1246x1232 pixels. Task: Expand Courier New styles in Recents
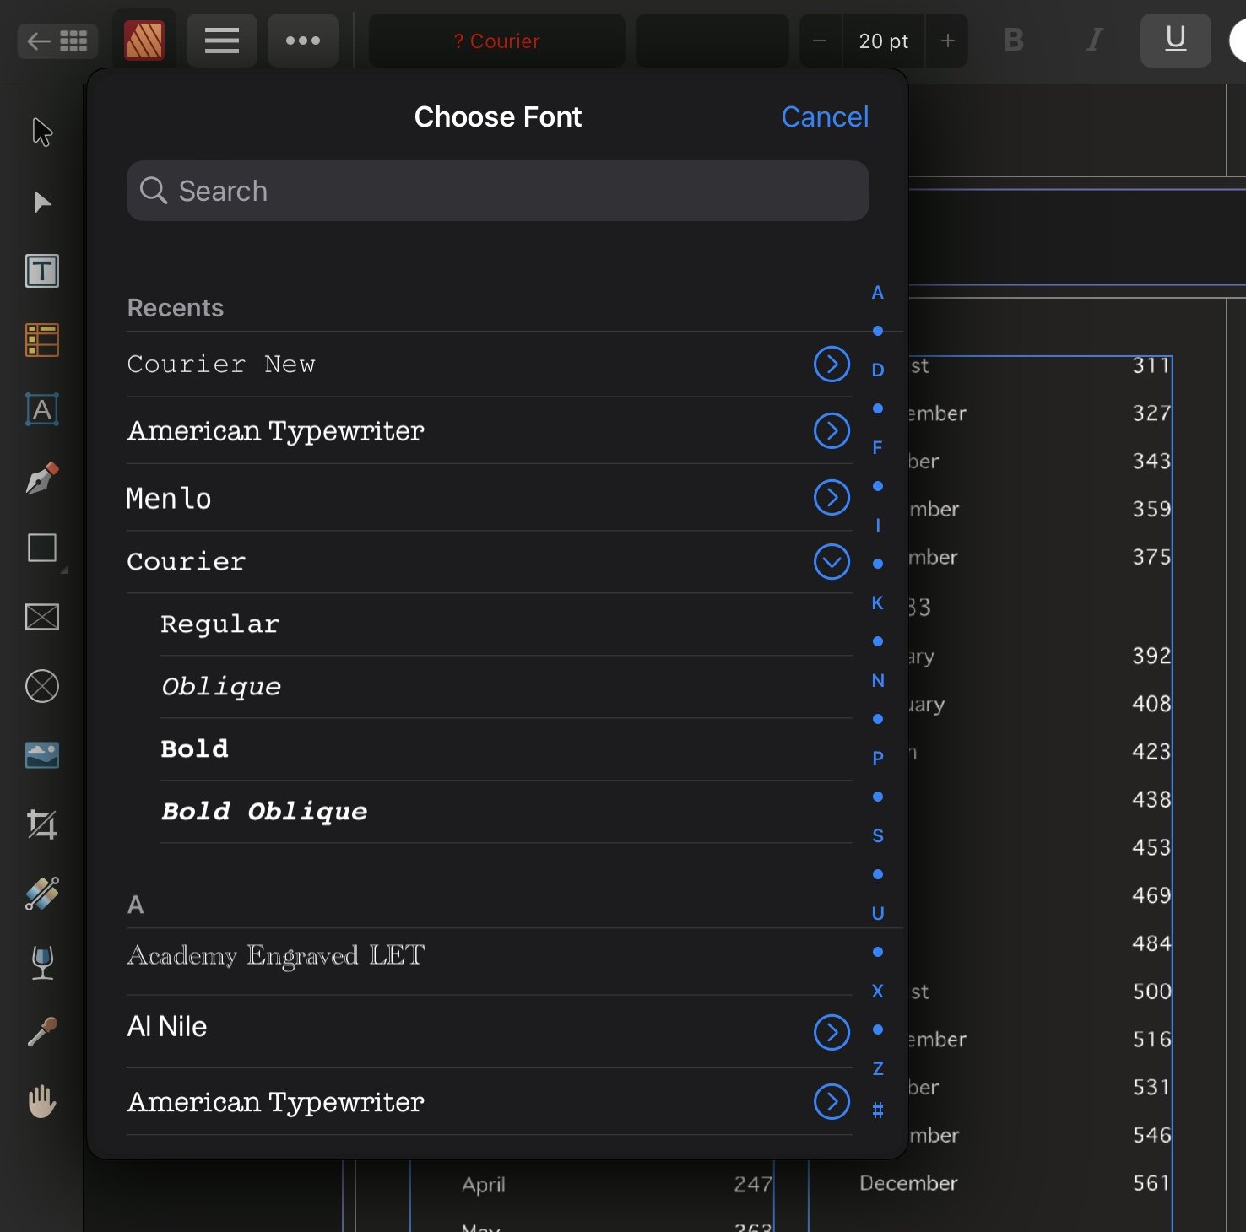[832, 364]
